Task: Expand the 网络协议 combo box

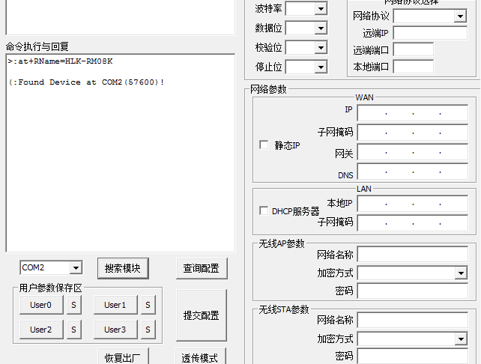Action: pyautogui.click(x=460, y=16)
